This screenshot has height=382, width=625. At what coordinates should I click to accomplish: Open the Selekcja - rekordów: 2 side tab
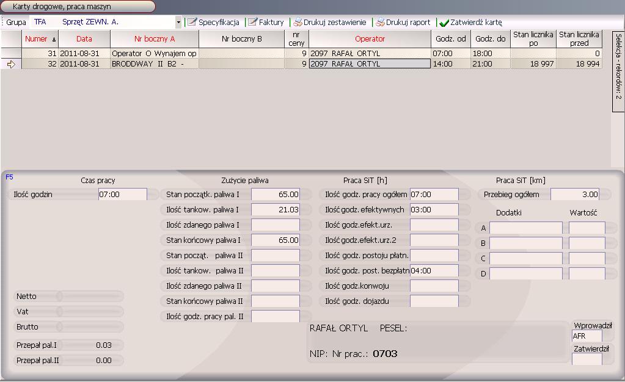618,71
